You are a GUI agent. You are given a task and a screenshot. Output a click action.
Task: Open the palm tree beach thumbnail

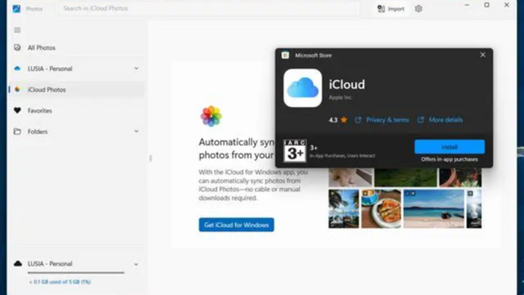click(344, 209)
